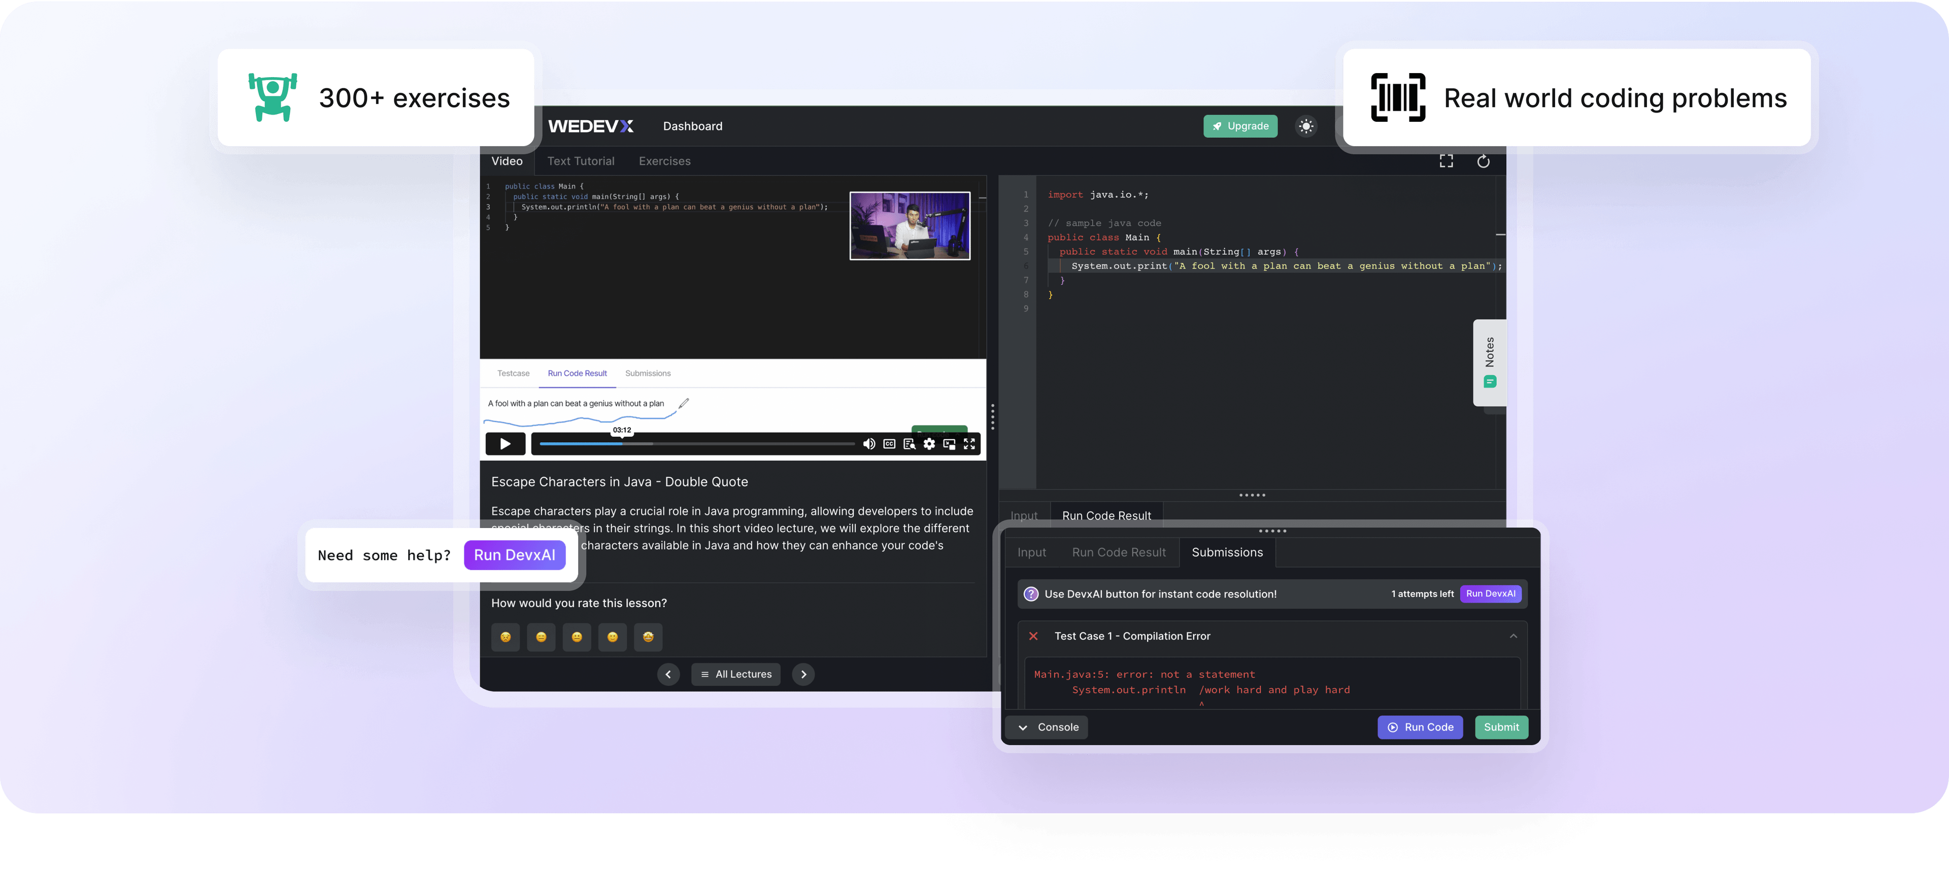1949x875 pixels.
Task: Enter video fullscreen mode
Action: (969, 444)
